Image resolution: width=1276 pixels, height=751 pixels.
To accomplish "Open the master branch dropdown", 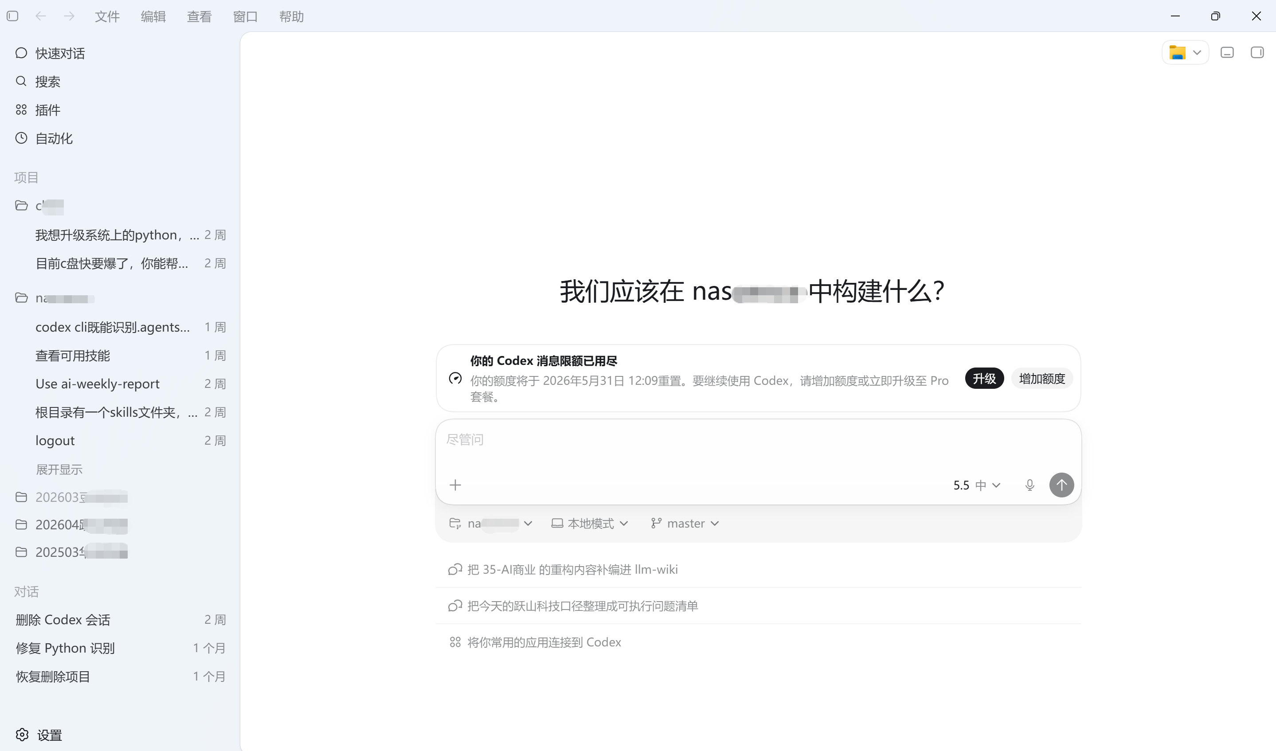I will (x=685, y=524).
